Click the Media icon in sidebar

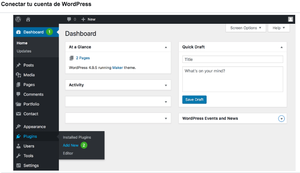(x=19, y=75)
